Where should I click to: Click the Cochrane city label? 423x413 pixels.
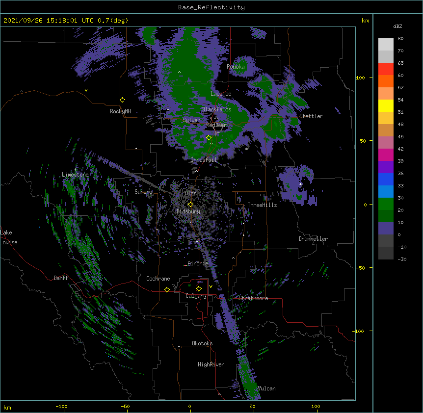coord(158,279)
